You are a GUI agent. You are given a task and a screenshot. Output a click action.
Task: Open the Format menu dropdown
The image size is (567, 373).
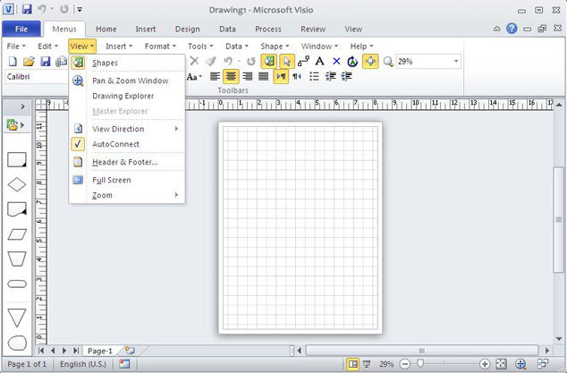click(x=160, y=47)
